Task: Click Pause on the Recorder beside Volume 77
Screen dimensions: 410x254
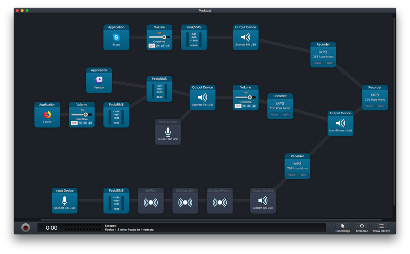Action: coord(274,115)
